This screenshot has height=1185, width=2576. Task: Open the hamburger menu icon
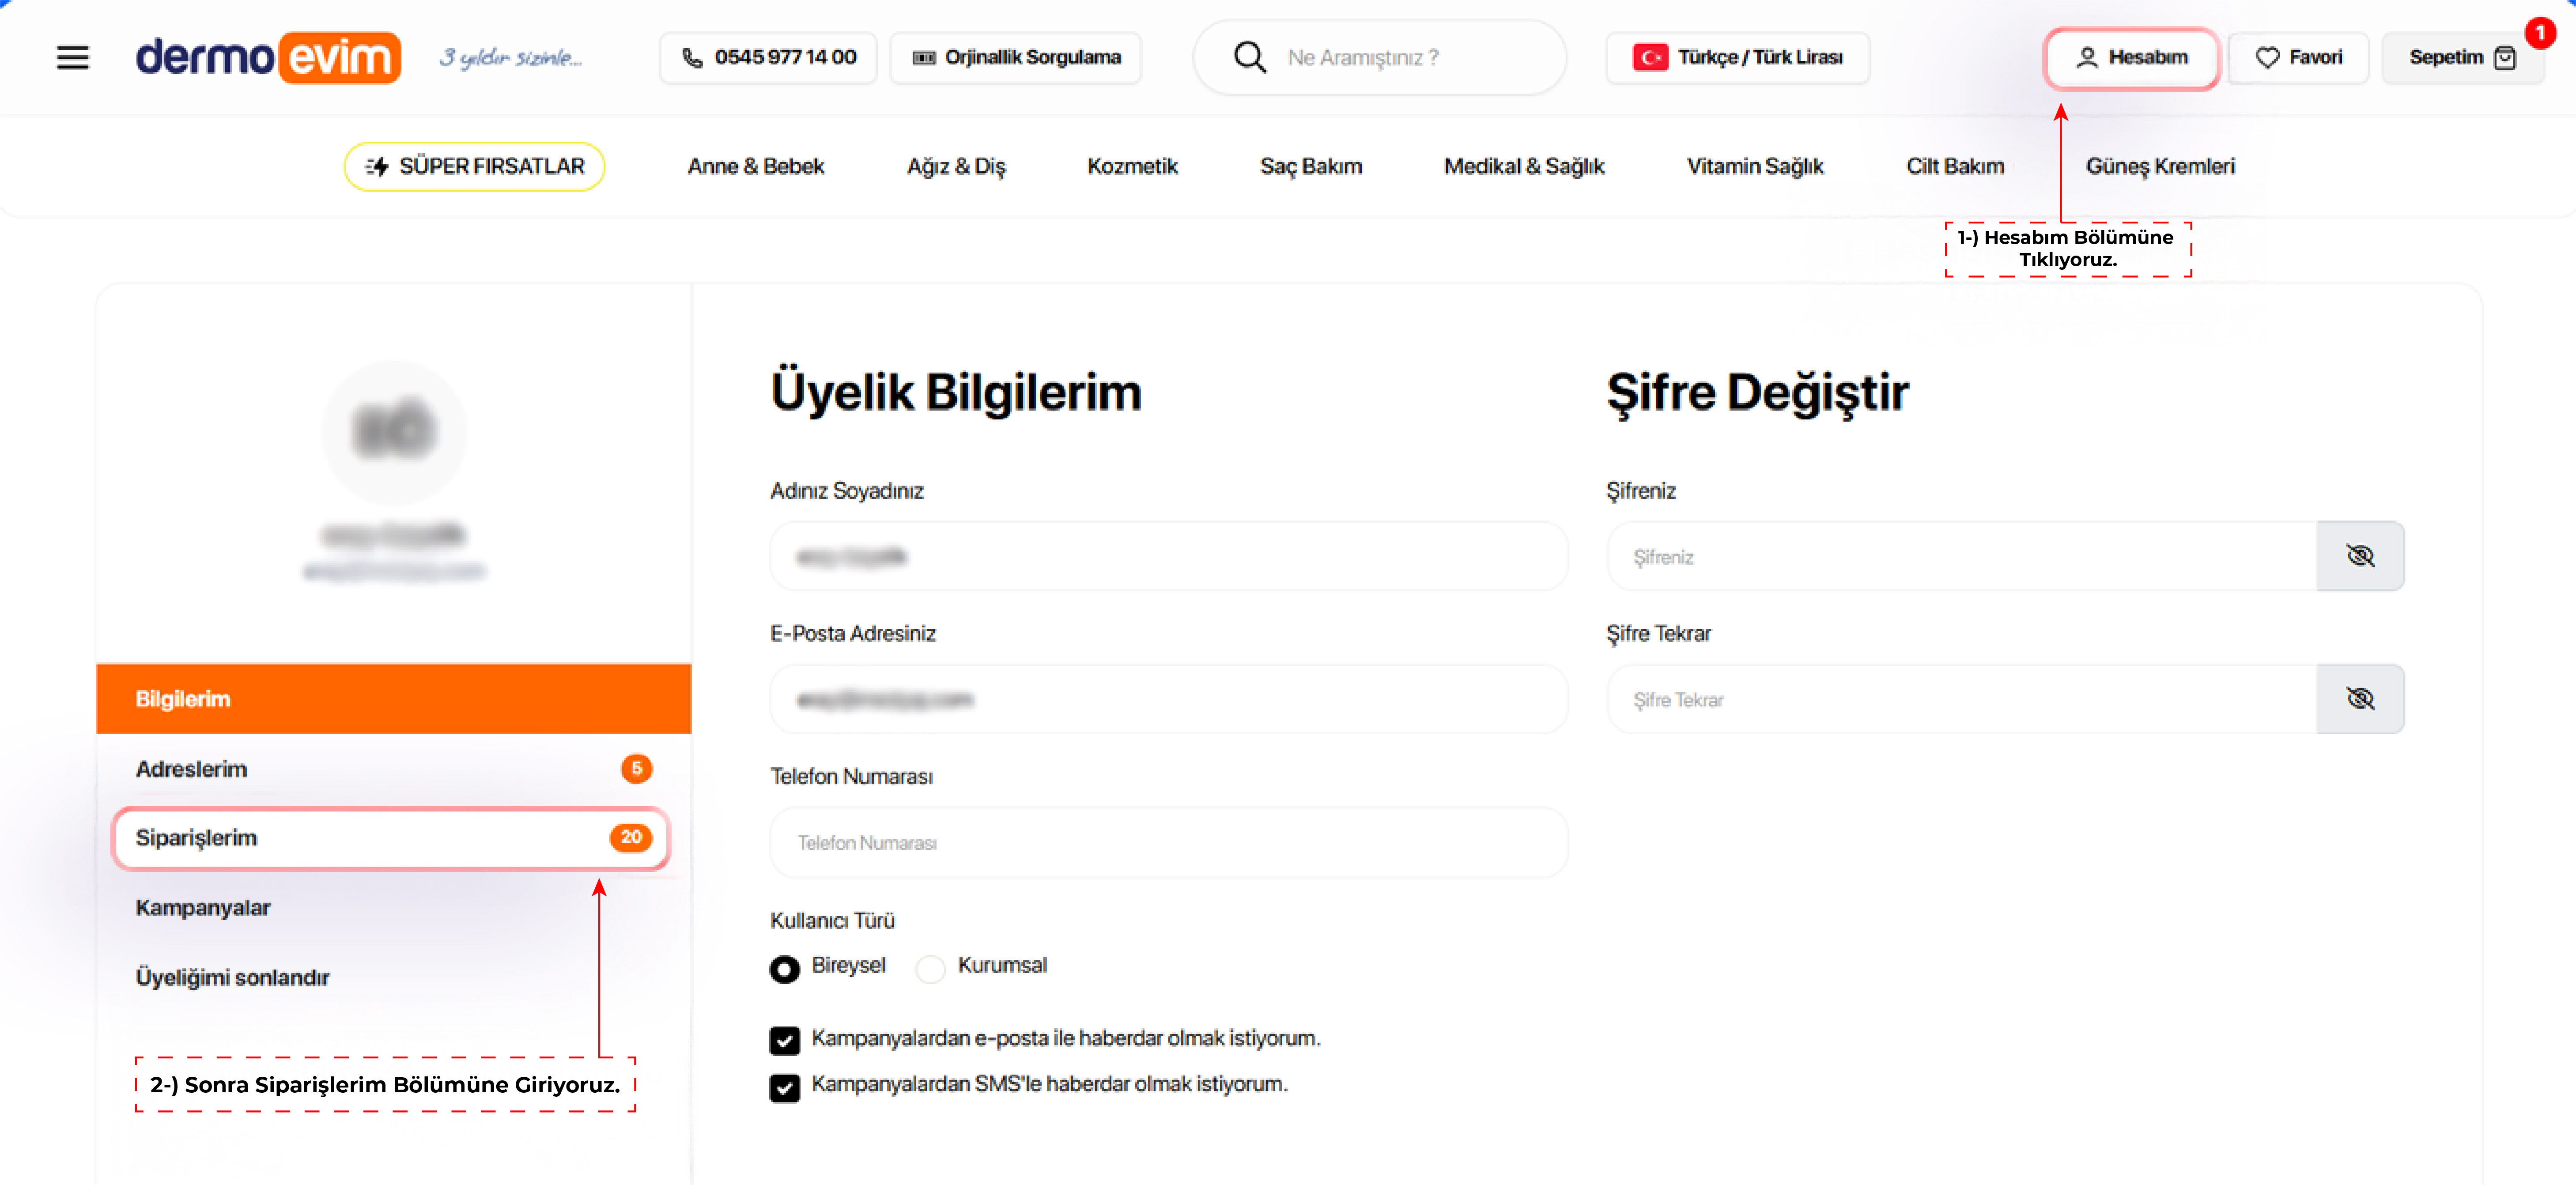point(73,58)
